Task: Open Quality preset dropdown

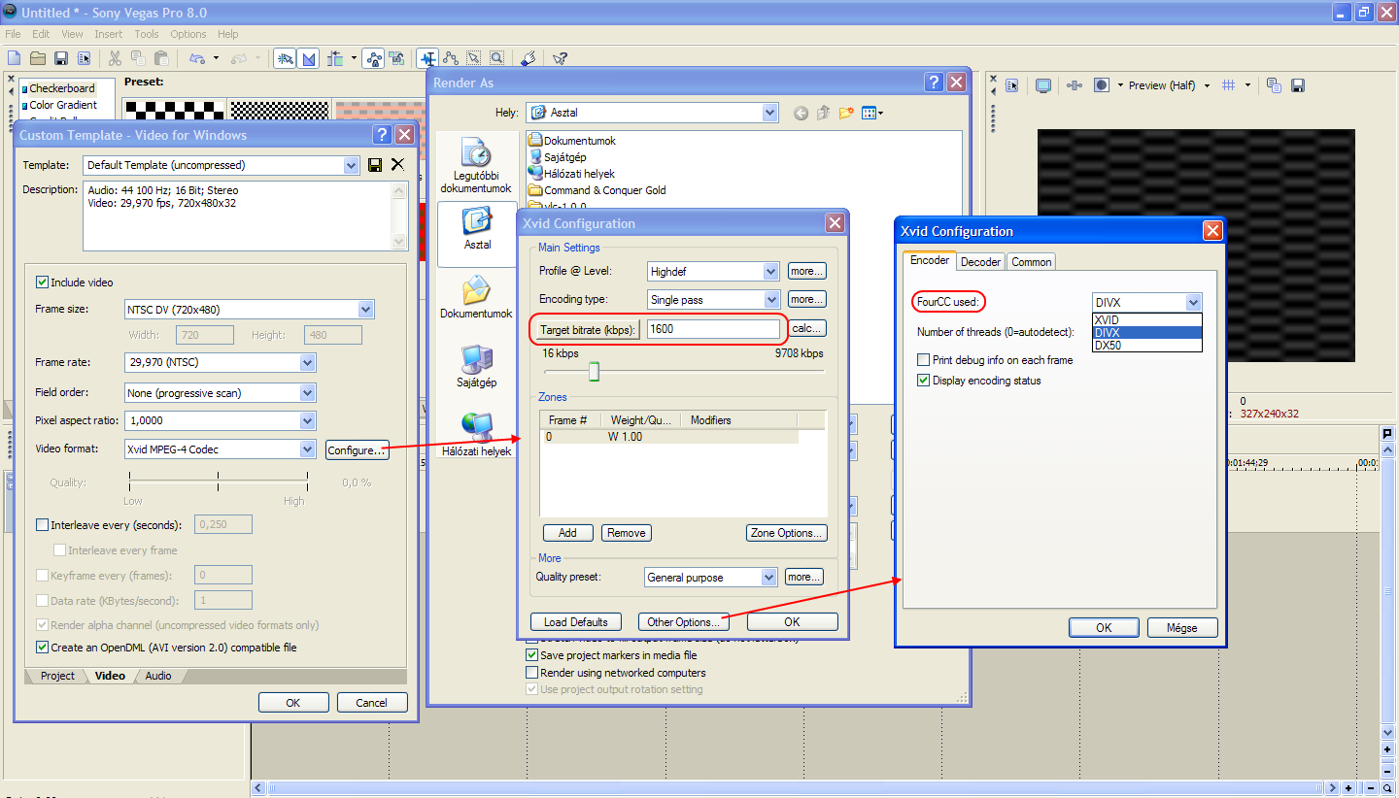Action: tap(769, 578)
